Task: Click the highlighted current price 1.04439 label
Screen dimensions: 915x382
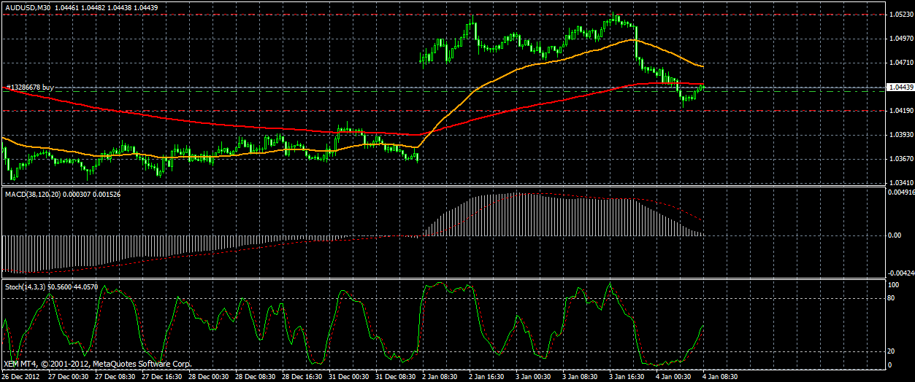Action: [x=900, y=87]
